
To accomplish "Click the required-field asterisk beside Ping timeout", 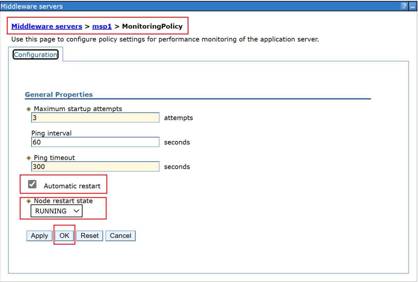I will (x=28, y=158).
